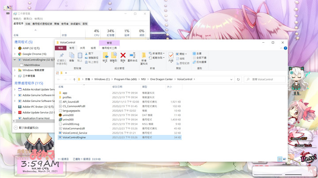Open the Easy access (輕鬆存取) dropdown
The width and height of the screenshot is (318, 178).
[156, 58]
